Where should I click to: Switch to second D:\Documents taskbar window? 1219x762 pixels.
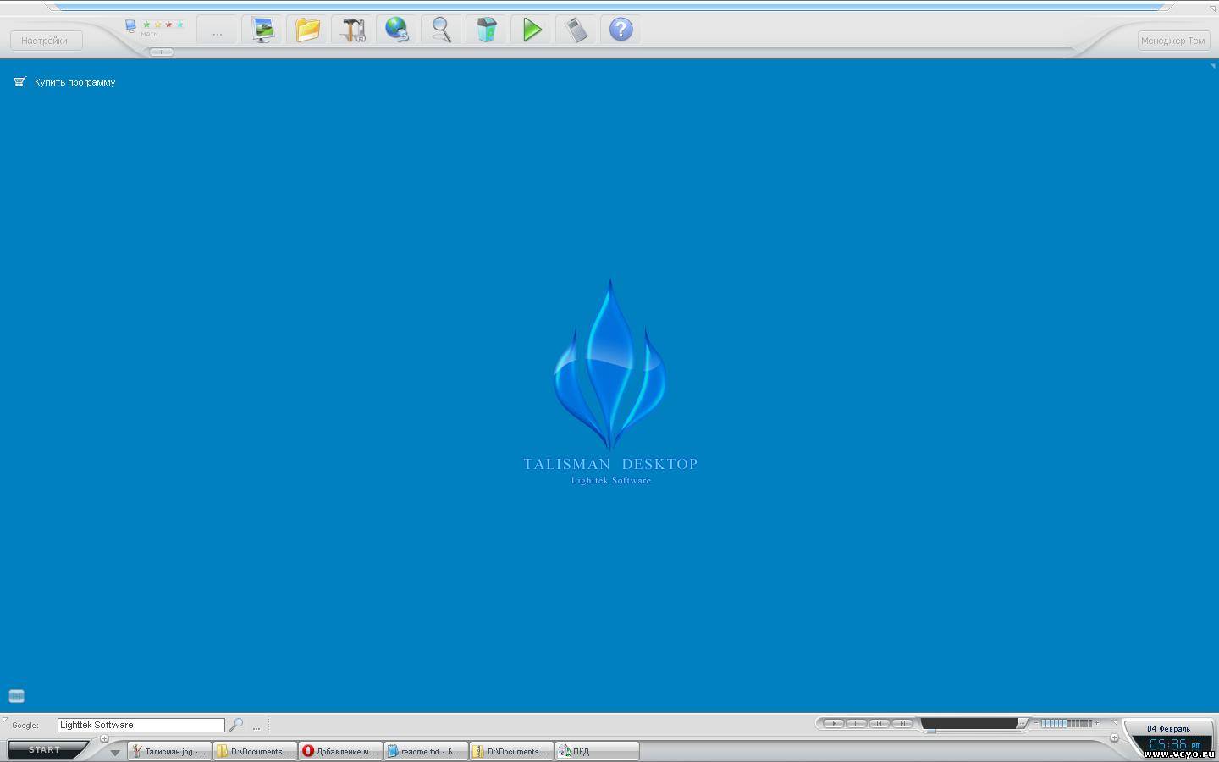click(511, 751)
